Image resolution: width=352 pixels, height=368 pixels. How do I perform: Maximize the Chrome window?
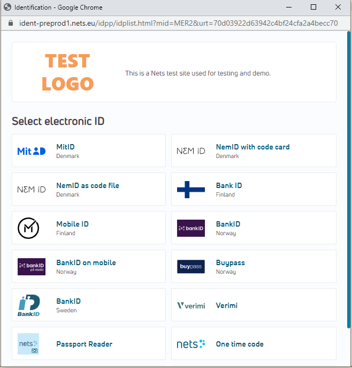[x=313, y=7]
